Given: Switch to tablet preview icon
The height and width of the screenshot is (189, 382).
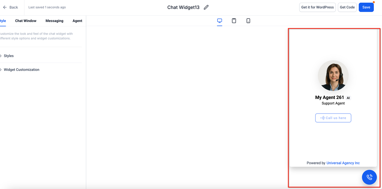Looking at the screenshot, I should (x=234, y=21).
